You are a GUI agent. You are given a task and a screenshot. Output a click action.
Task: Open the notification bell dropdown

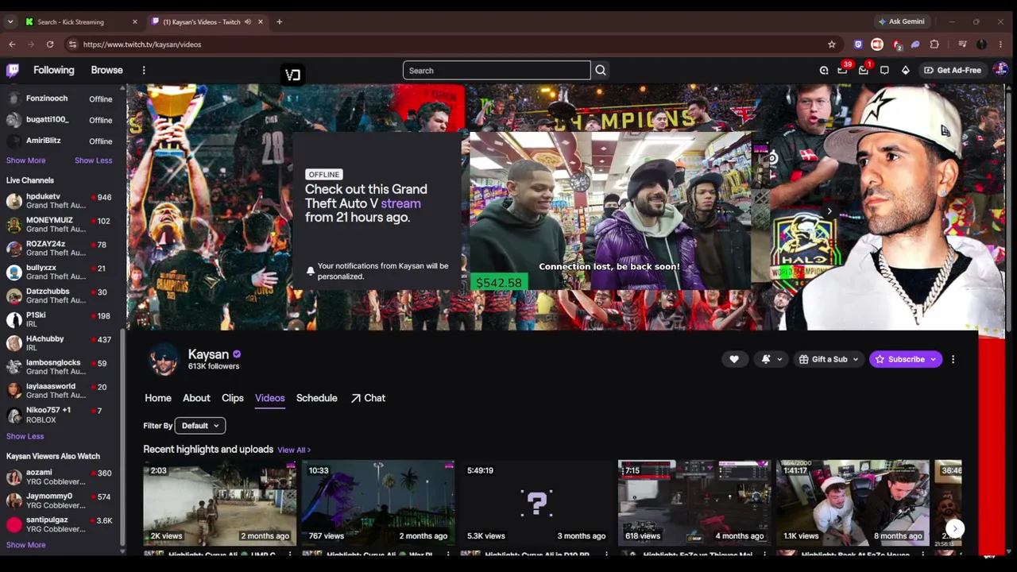(771, 359)
